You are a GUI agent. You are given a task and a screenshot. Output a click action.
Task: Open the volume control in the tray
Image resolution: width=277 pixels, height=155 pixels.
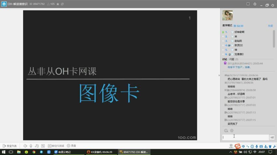tap(245, 152)
